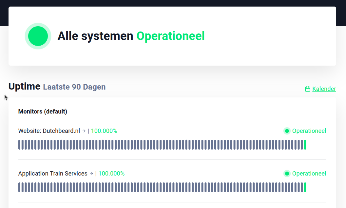Open the Website: Dutchbeard.nl monitor
The image size is (346, 208).
(49, 131)
